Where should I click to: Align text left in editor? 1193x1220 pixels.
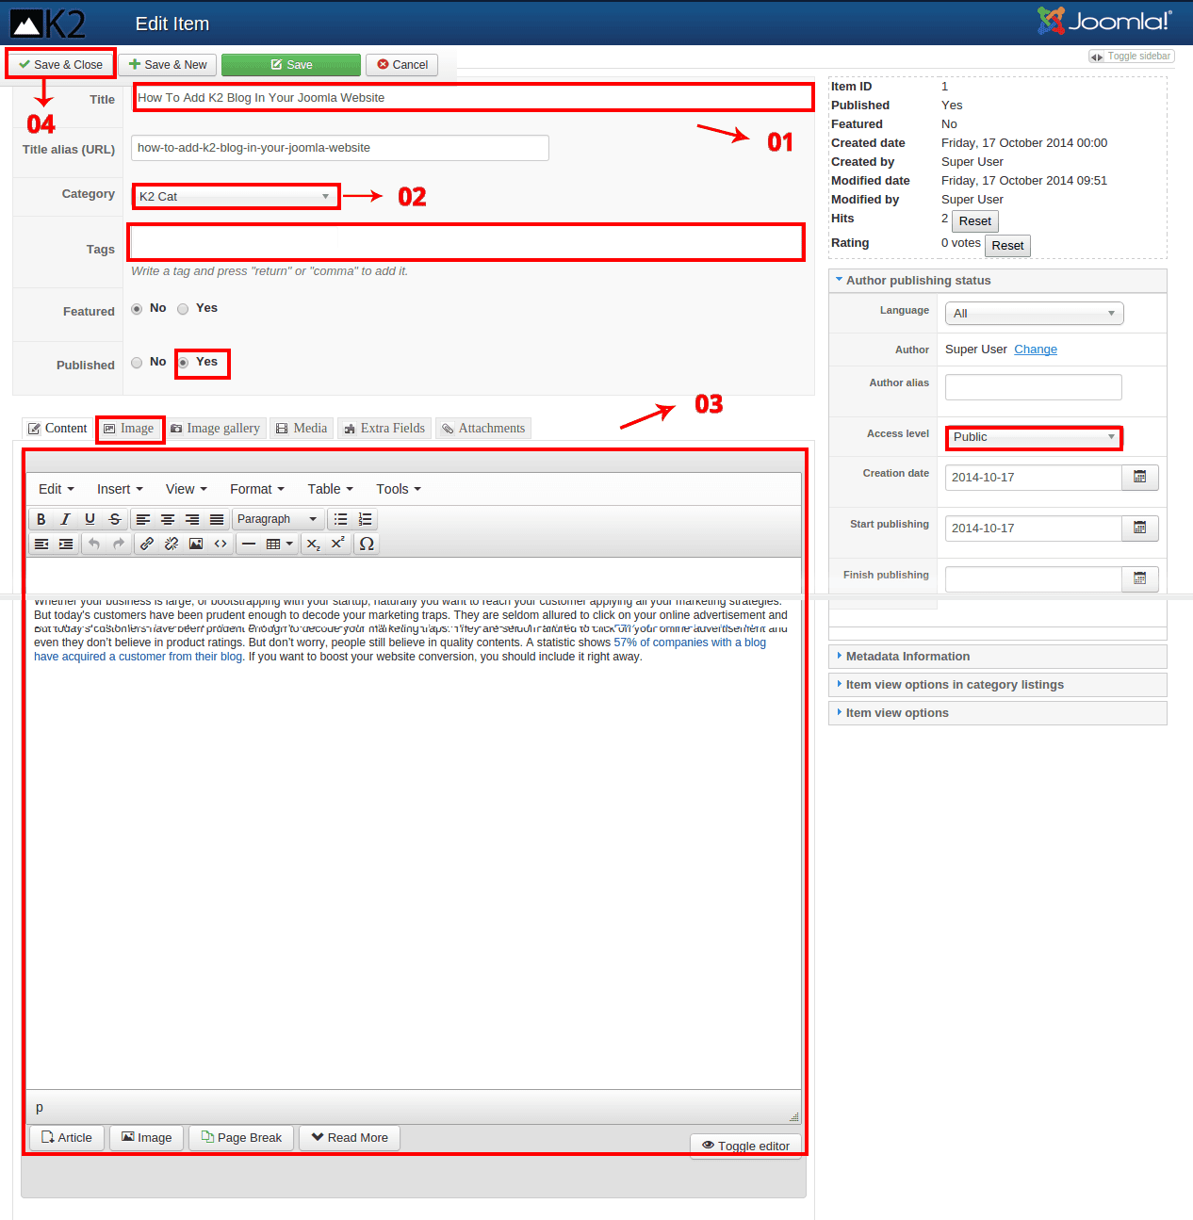tap(143, 519)
